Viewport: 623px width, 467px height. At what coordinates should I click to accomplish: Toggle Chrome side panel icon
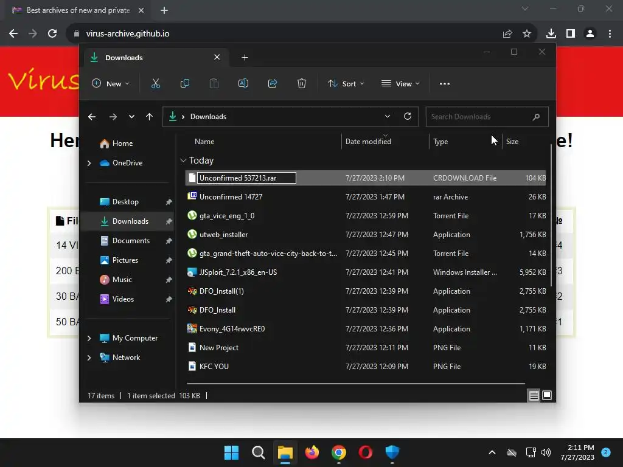pyautogui.click(x=571, y=34)
